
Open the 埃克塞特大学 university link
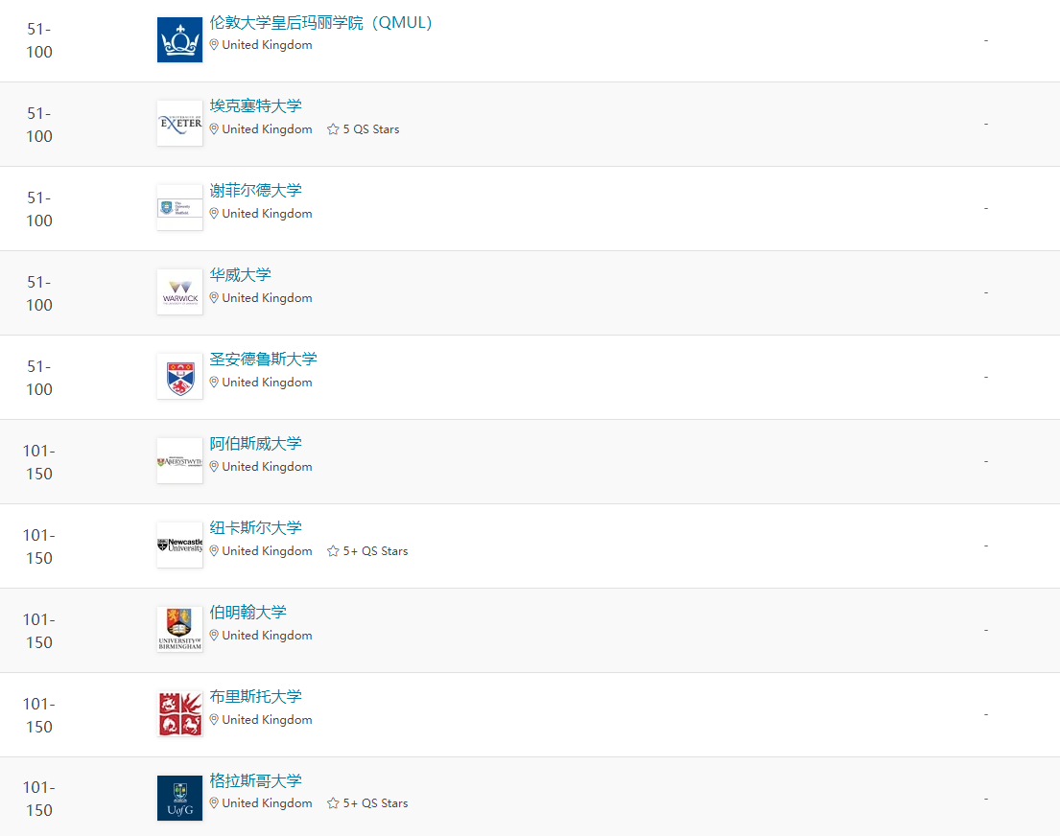coord(255,105)
